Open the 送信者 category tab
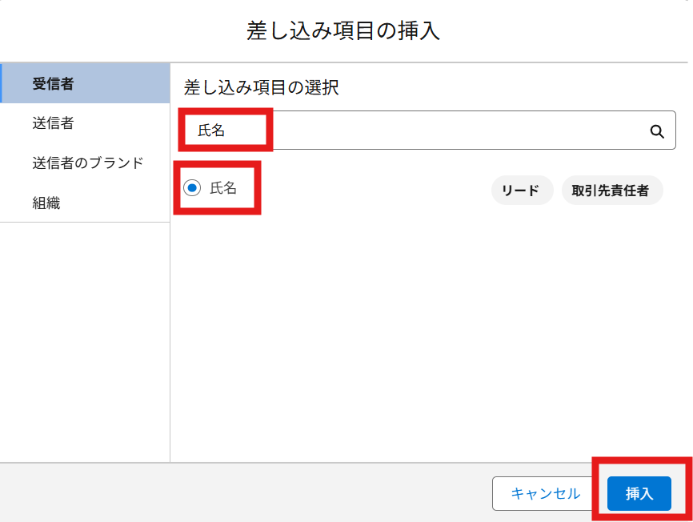 point(54,122)
